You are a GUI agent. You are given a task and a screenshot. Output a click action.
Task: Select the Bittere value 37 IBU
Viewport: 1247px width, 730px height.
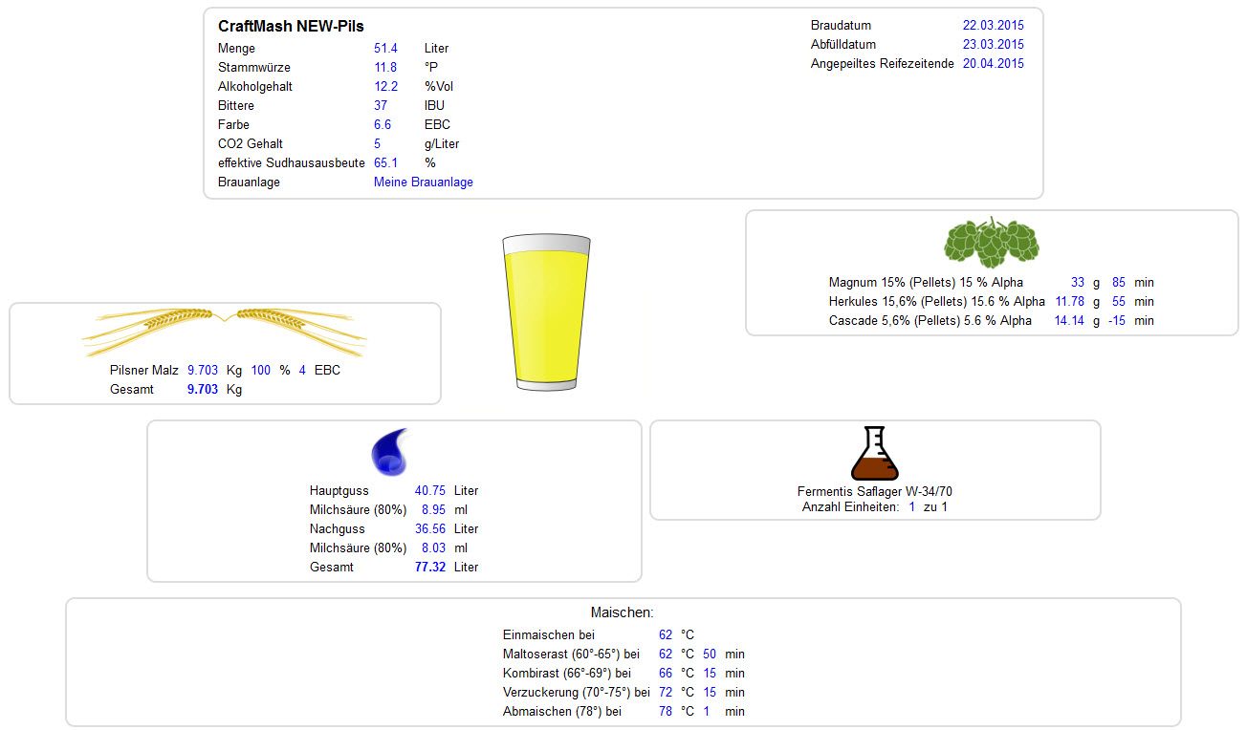[381, 106]
